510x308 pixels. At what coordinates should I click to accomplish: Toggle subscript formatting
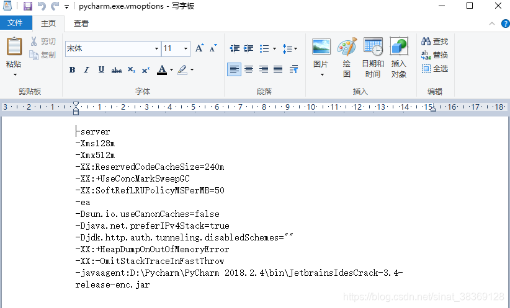point(131,69)
